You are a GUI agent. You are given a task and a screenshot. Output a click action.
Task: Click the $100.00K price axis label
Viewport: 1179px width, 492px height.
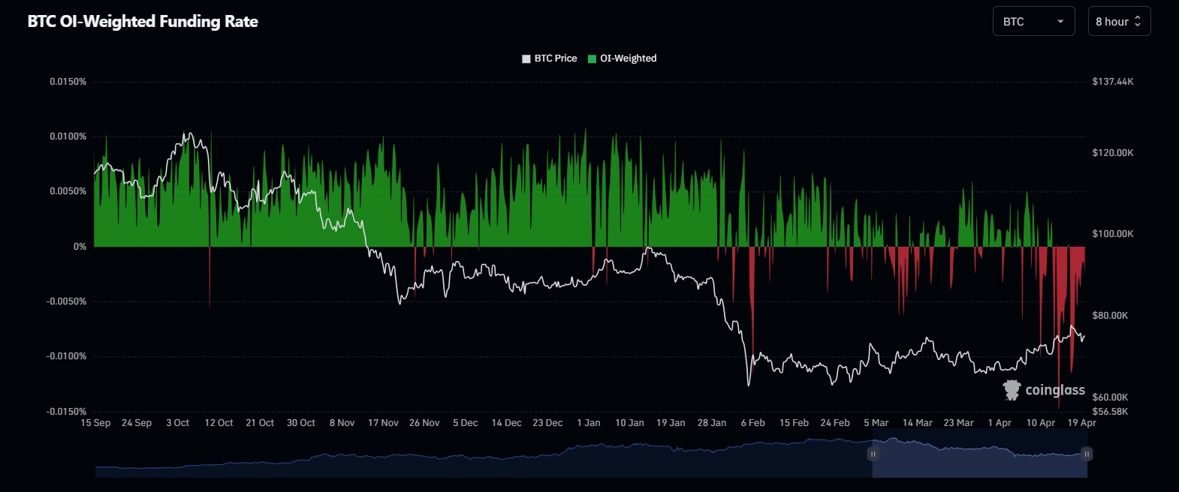(x=1112, y=234)
